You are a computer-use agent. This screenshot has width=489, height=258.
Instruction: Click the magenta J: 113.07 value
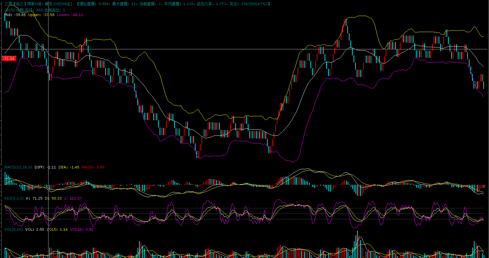[73, 198]
